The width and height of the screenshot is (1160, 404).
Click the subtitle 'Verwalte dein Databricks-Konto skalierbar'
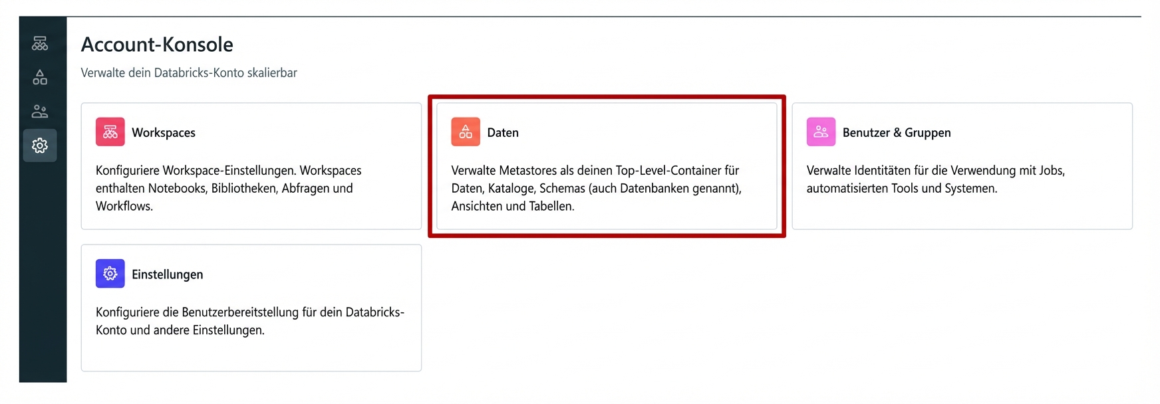pos(189,72)
